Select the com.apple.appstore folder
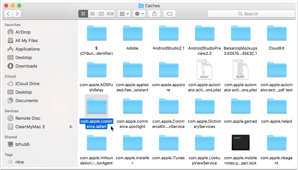298x170 pixels. point(169,70)
